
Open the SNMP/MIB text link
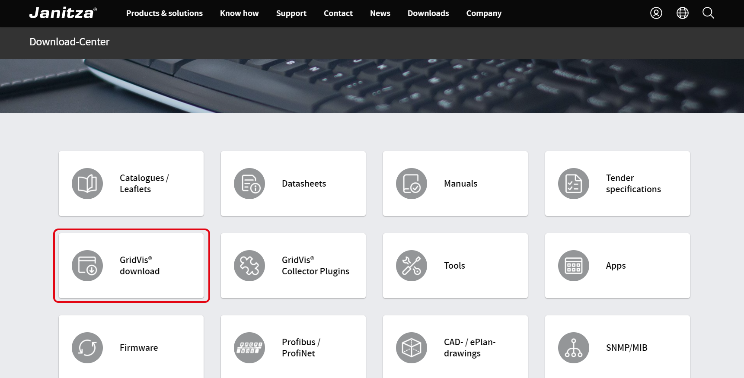pyautogui.click(x=626, y=348)
